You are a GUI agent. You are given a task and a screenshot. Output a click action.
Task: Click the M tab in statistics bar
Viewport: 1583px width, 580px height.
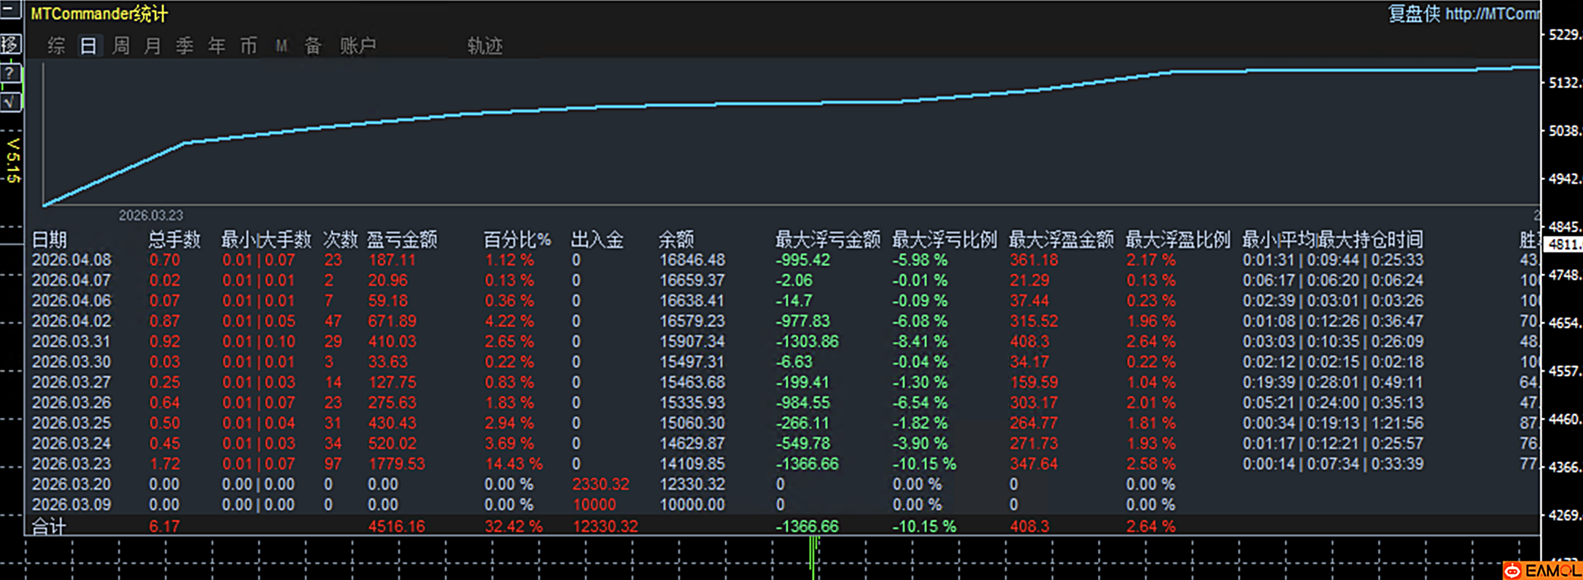(281, 46)
